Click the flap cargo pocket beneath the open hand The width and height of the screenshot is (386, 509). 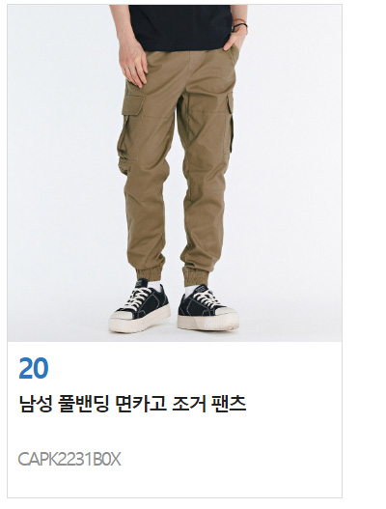[x=131, y=133]
